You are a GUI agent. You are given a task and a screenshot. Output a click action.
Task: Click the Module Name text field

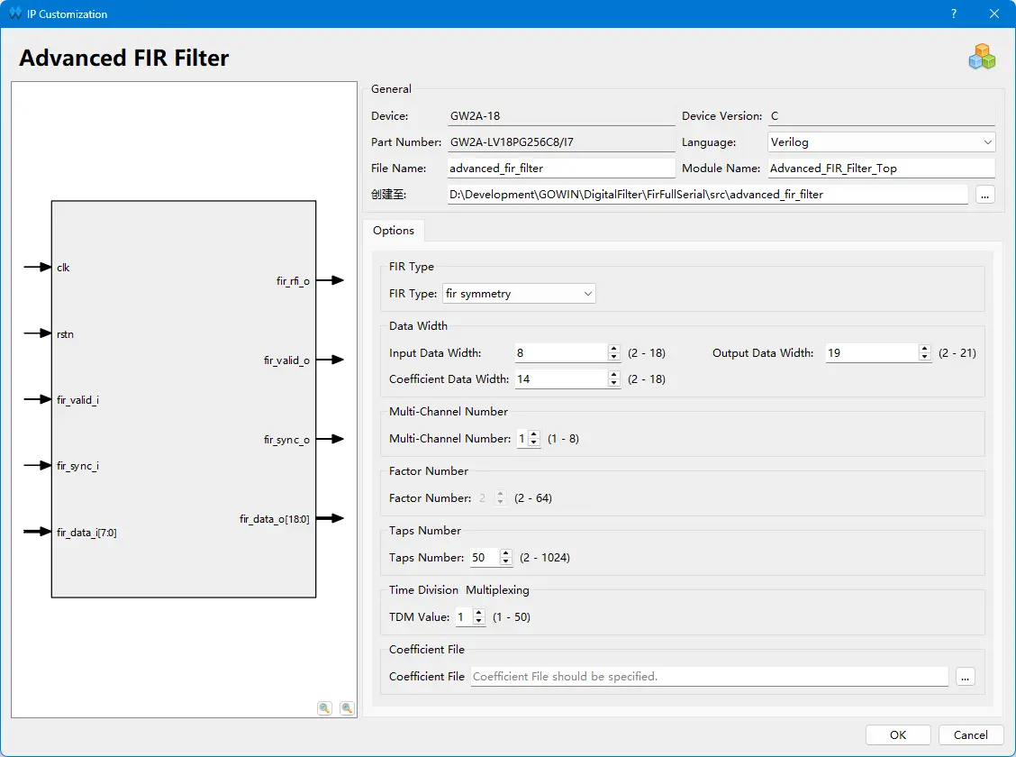[x=881, y=169]
